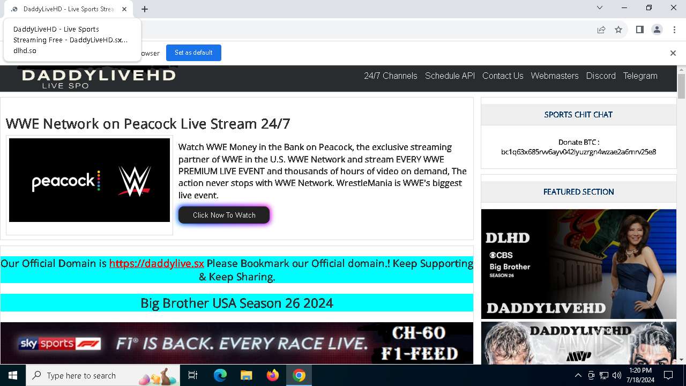Toggle the browser side panel icon
The height and width of the screenshot is (386, 686).
639,29
